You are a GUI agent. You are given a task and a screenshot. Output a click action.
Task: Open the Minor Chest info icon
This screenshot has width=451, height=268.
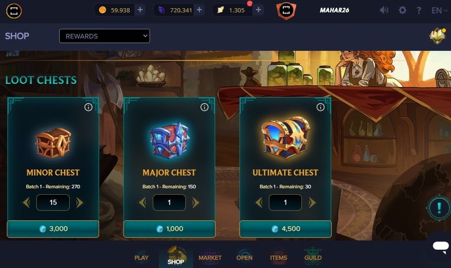point(88,107)
